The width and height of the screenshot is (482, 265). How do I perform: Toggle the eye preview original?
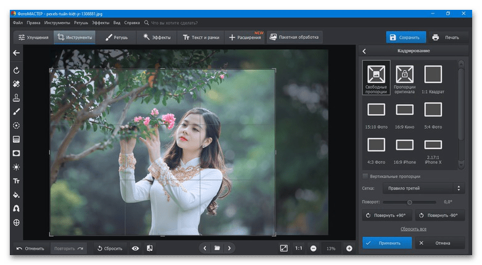click(x=135, y=248)
